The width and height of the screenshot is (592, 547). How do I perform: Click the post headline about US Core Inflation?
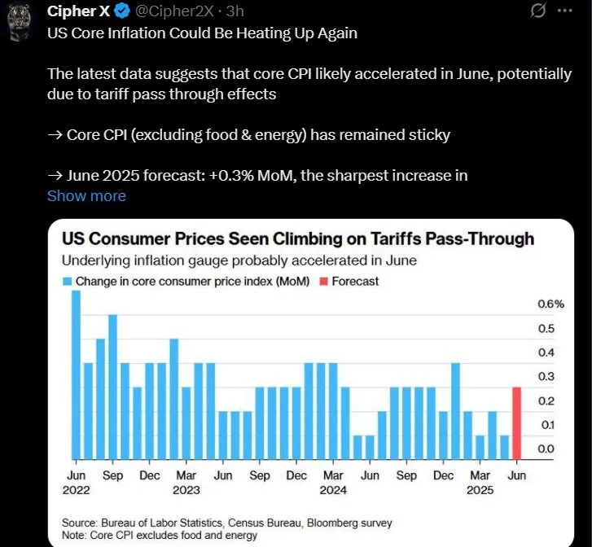(x=202, y=33)
